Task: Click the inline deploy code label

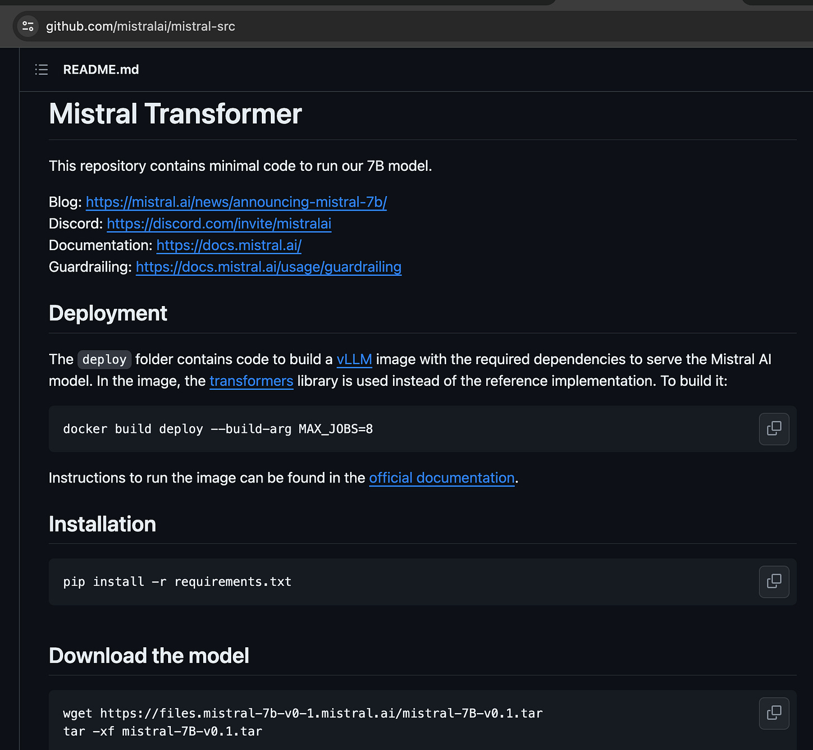Action: (104, 360)
